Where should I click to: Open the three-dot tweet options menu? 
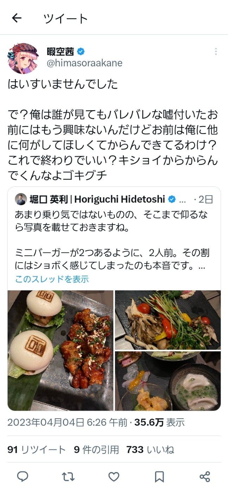coord(216,52)
